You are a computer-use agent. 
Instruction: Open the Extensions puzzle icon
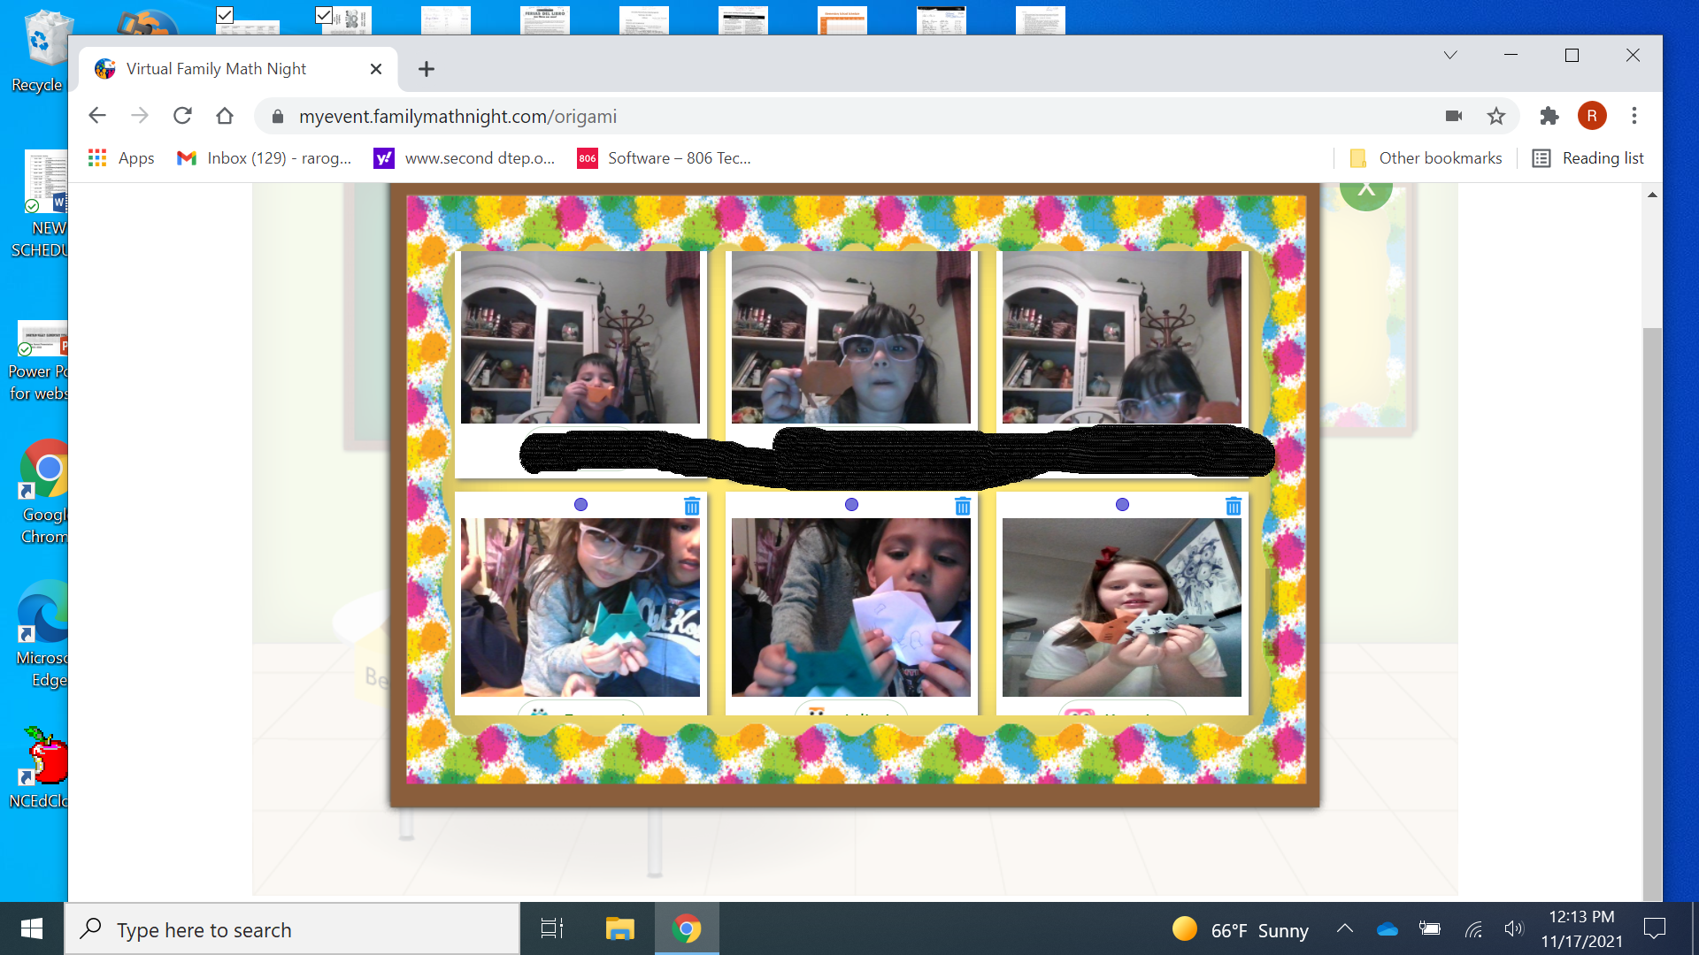click(x=1549, y=116)
